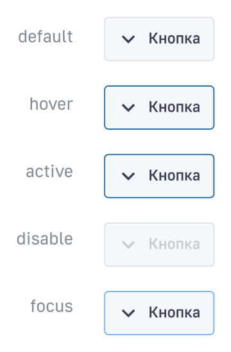This screenshot has width=231, height=352.
Task: Click the faded dropdown beside 'disable' label
Action: coord(159,245)
